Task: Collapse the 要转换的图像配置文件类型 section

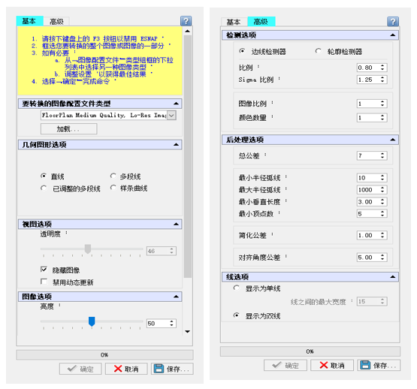Action: pos(176,104)
